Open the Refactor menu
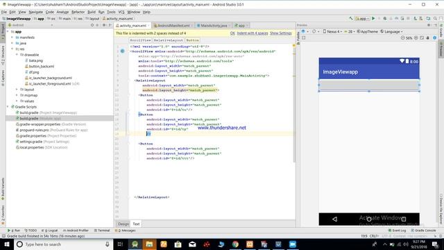Viewport: 444px width, 250px height. pyautogui.click(x=78, y=12)
